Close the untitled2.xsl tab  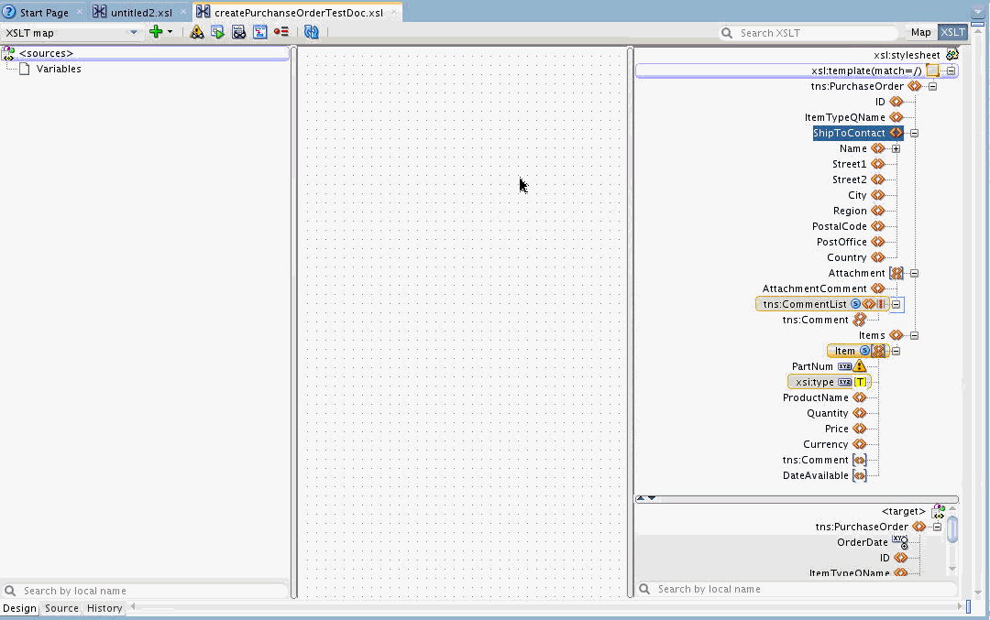coord(183,12)
